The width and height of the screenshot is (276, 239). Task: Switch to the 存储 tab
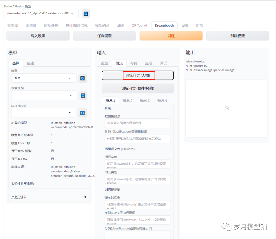tap(134, 63)
